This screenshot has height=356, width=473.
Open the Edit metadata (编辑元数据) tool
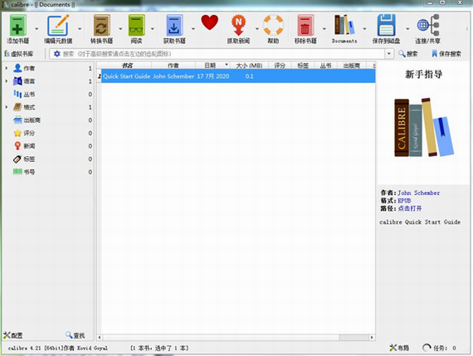tap(58, 26)
